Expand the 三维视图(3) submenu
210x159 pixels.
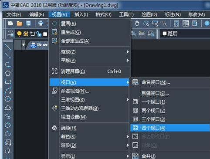(90, 100)
